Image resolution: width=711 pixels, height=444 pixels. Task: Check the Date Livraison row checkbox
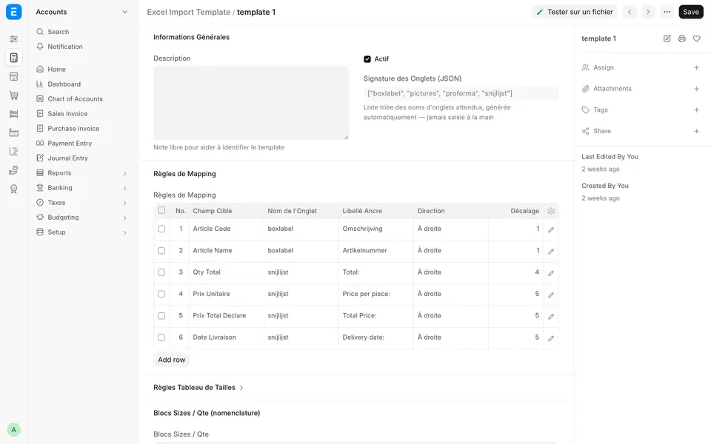(x=161, y=337)
